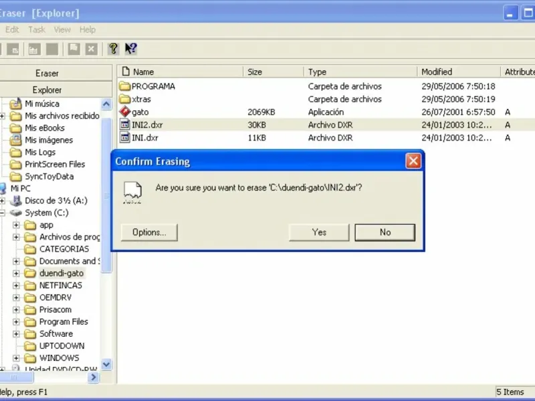Viewport: 535px width, 401px height.
Task: Expand the app folder node
Action: tap(16, 225)
